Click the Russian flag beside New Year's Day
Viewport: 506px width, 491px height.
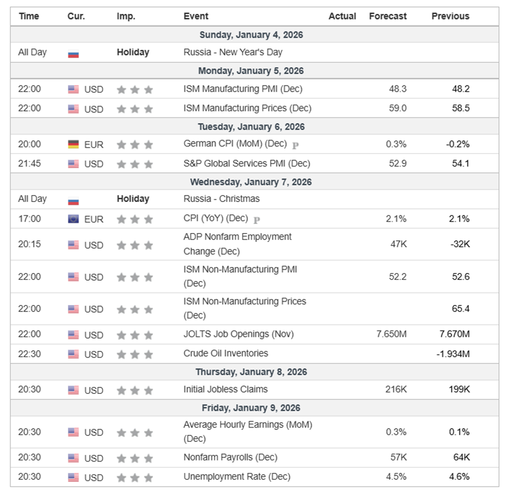74,53
